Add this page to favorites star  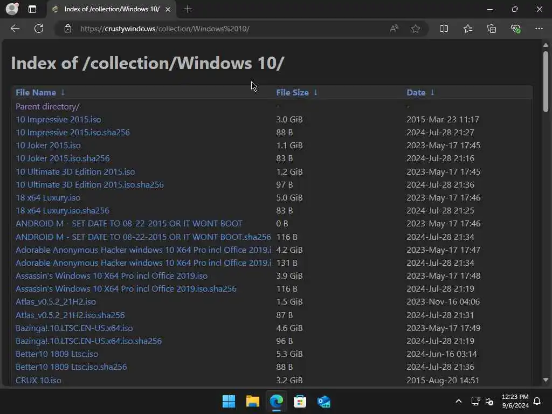(416, 29)
